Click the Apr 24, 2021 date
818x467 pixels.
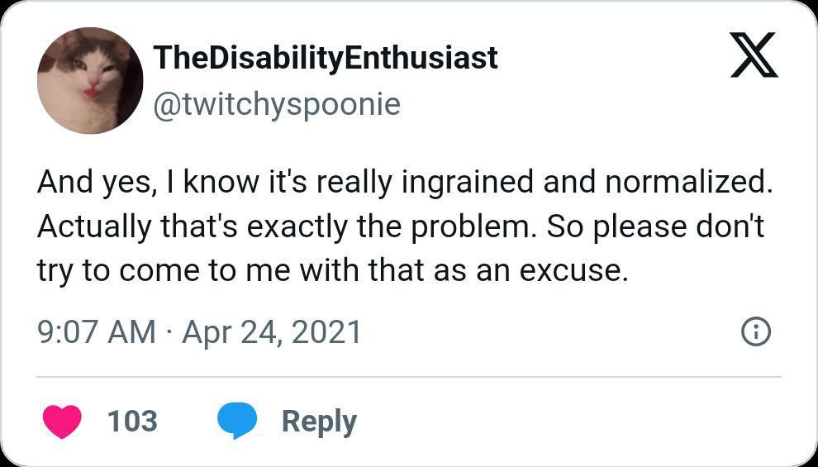(x=272, y=332)
